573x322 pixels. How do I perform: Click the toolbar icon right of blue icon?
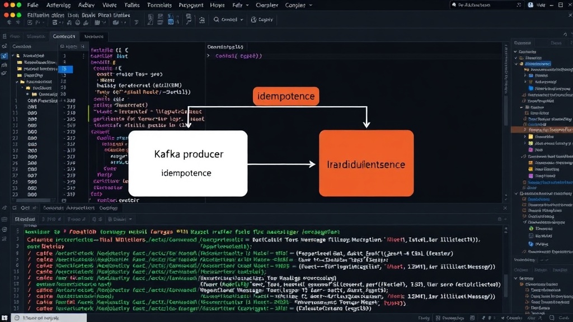[189, 19]
